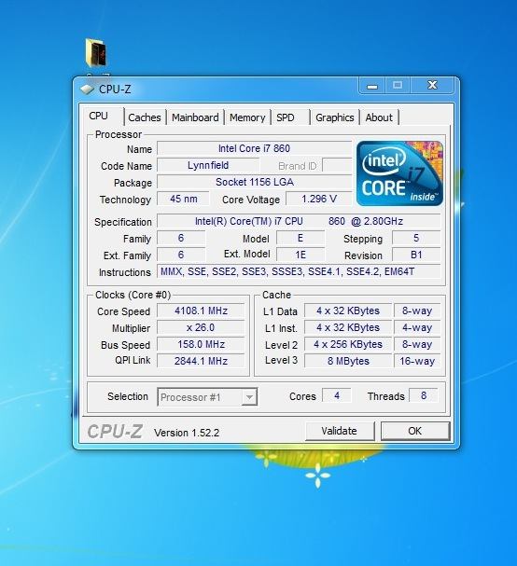Select the CPU tab
Viewport: 517px width, 566px height.
(102, 117)
